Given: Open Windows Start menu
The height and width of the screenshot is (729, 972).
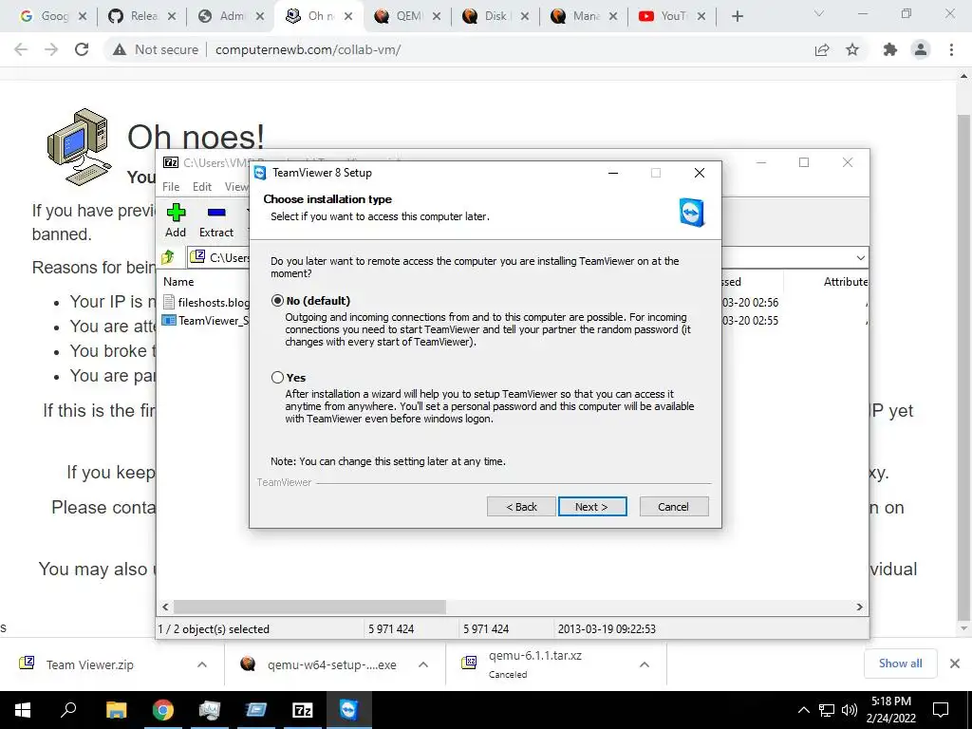Looking at the screenshot, I should tap(23, 710).
